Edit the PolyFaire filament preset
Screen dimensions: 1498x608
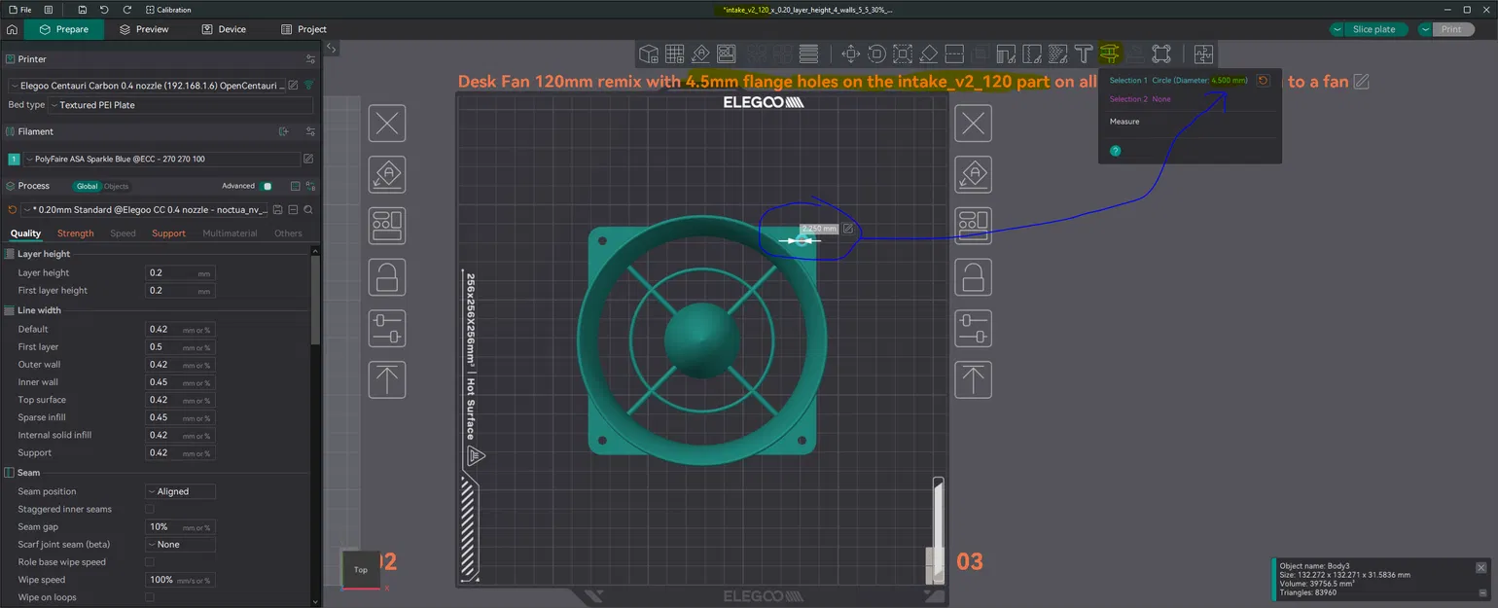[x=308, y=159]
